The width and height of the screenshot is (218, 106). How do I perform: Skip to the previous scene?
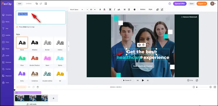coord(138,80)
